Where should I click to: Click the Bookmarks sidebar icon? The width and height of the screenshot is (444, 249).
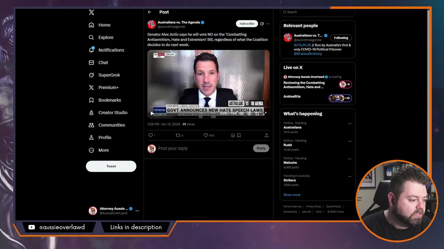pos(91,100)
